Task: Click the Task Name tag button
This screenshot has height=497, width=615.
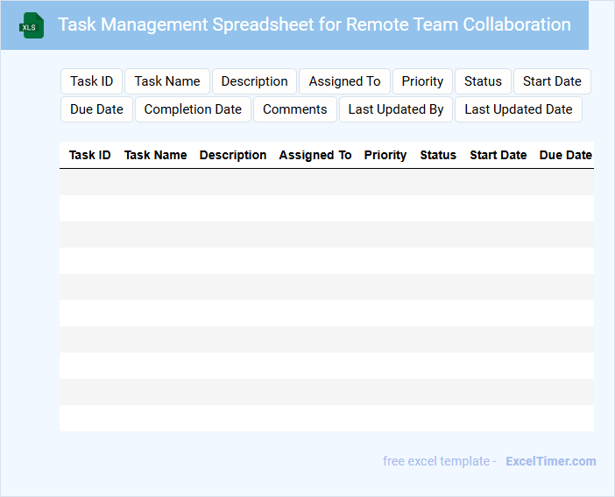Action: click(x=167, y=81)
